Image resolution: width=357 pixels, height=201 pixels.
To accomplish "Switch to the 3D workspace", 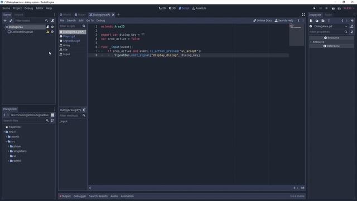I will (172, 8).
